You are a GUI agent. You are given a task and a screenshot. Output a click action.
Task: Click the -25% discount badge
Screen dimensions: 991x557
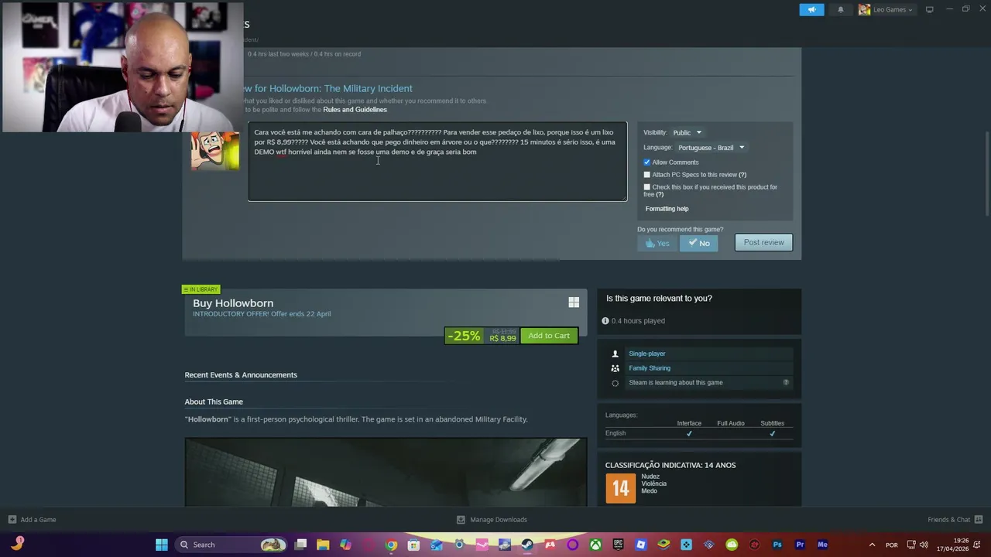(464, 336)
